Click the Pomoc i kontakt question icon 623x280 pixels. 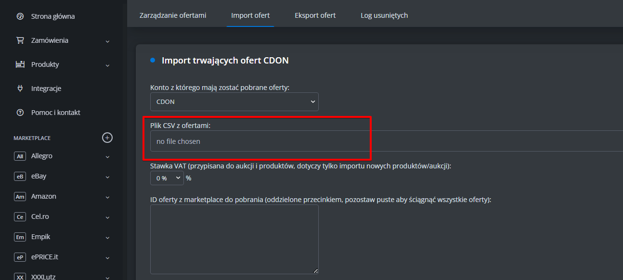point(20,113)
